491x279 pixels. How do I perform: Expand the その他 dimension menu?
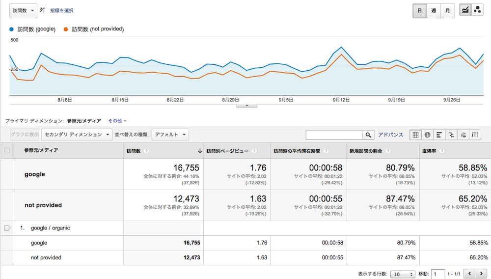117,121
